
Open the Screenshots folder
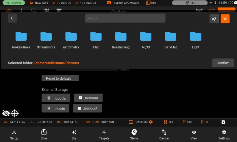click(x=46, y=40)
